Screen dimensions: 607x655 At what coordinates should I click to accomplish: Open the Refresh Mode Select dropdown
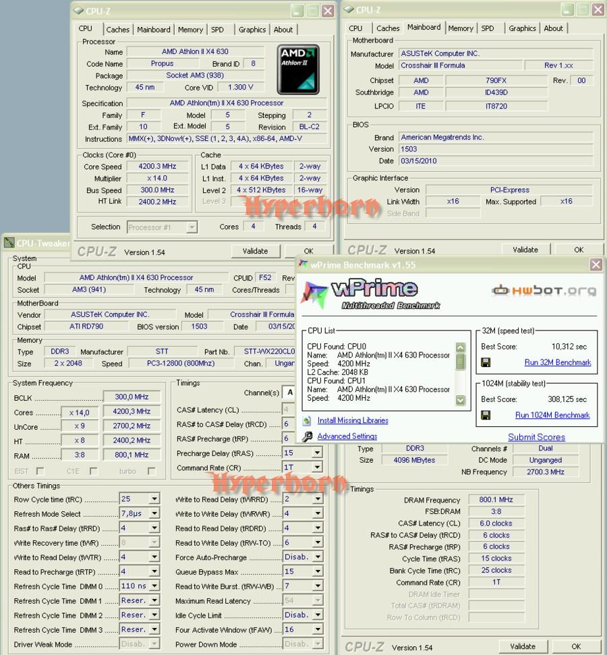pos(154,513)
